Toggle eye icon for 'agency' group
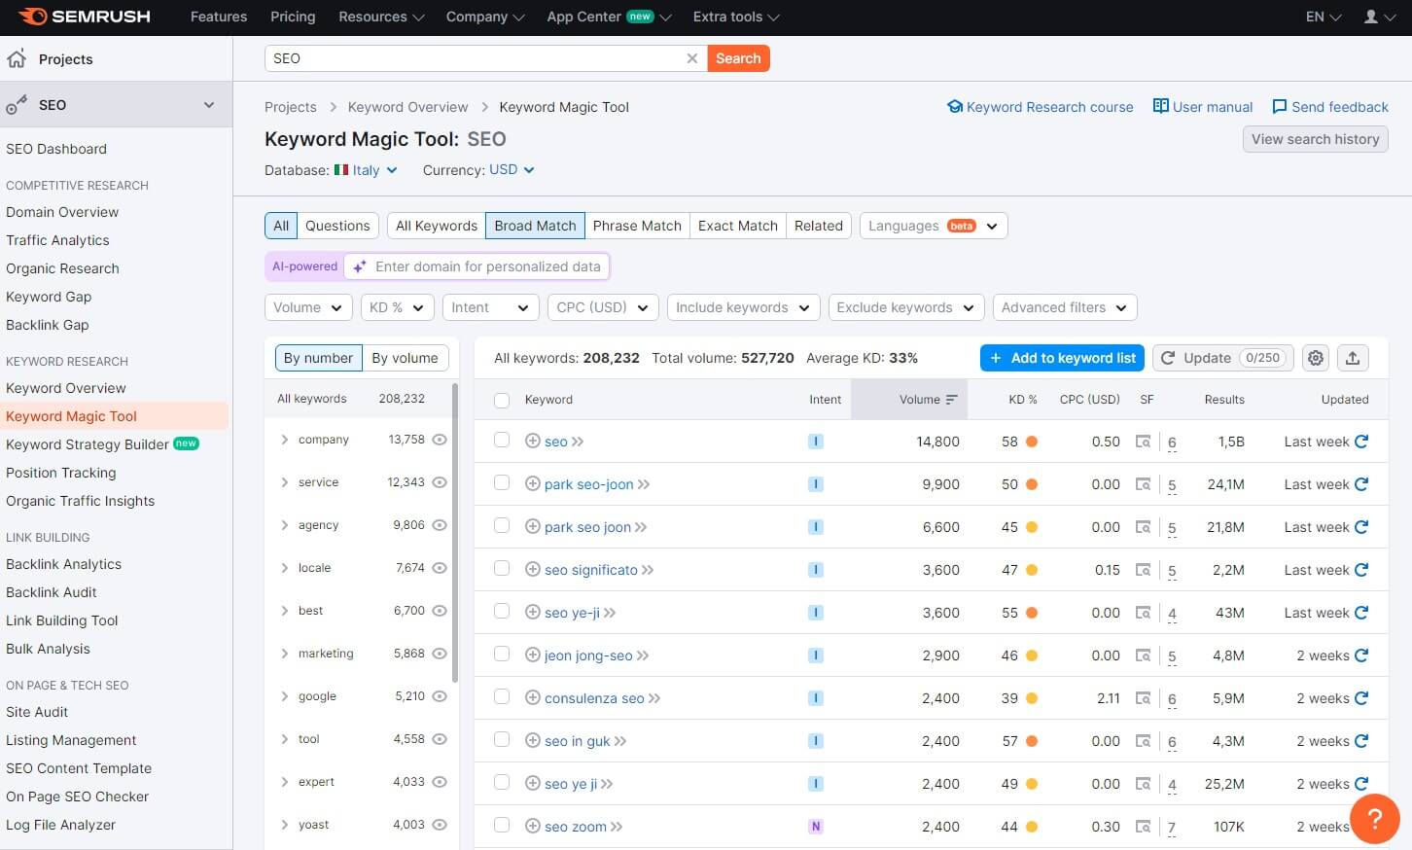 (x=440, y=525)
